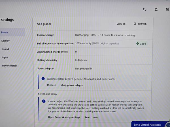
Task: Click View all link
Action: pos(121,24)
